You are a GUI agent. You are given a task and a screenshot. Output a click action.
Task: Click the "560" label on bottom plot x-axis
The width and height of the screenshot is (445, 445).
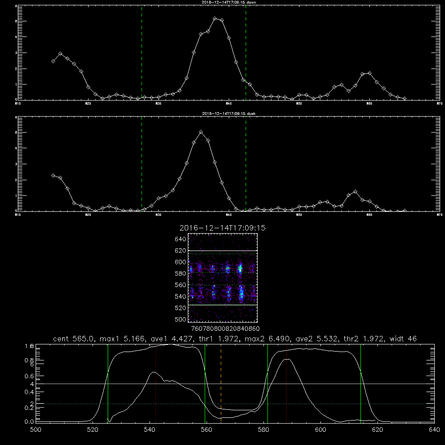click(x=206, y=430)
